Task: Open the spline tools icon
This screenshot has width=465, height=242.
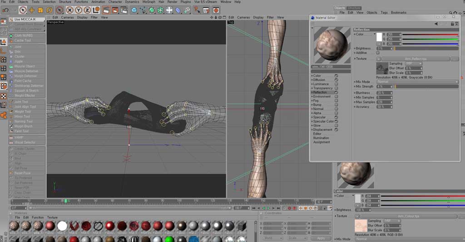Action: point(143,10)
